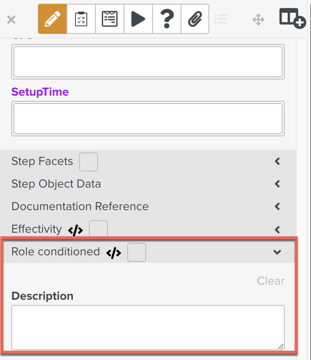Click the paperclip attachments icon
The width and height of the screenshot is (311, 360).
coord(195,19)
